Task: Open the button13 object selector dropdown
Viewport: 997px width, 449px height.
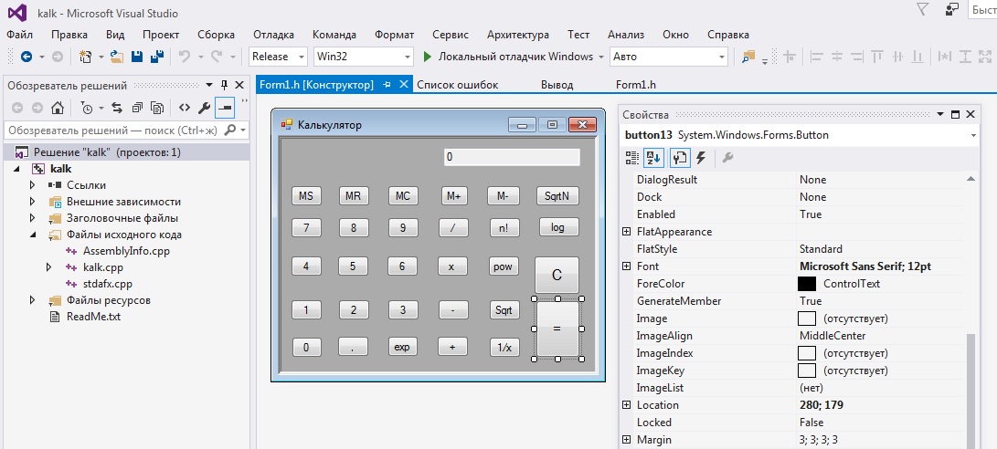Action: [x=973, y=135]
